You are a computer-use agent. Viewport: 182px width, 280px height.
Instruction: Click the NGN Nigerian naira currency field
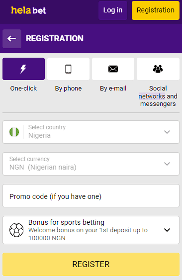click(91, 164)
